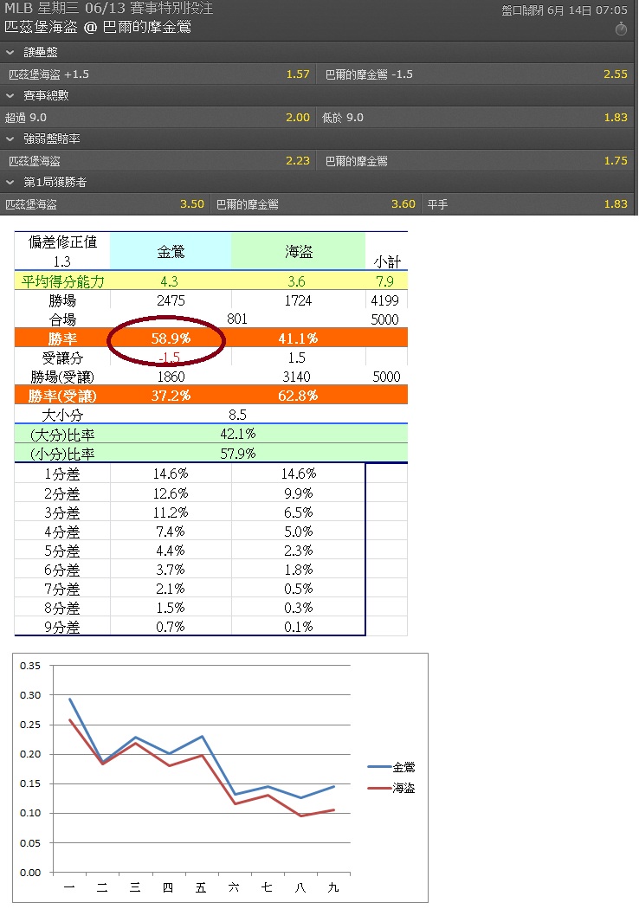Click the 盤口關閉 6月 14日 07:05 text
The width and height of the screenshot is (639, 909).
pyautogui.click(x=565, y=10)
